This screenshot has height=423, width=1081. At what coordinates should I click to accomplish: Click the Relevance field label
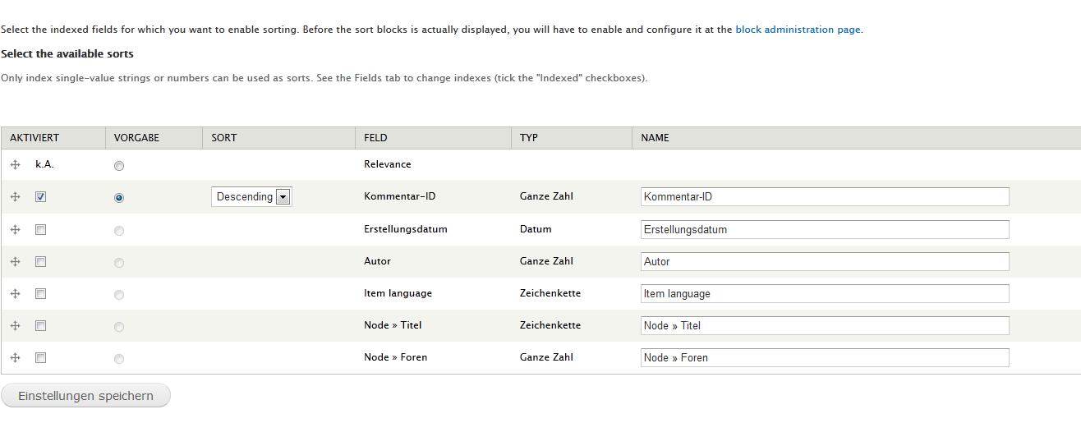pyautogui.click(x=388, y=164)
